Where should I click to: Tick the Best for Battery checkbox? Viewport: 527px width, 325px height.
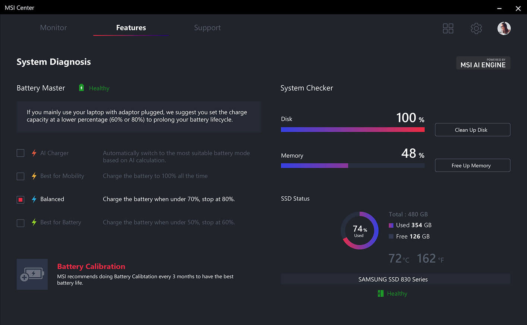tap(20, 223)
